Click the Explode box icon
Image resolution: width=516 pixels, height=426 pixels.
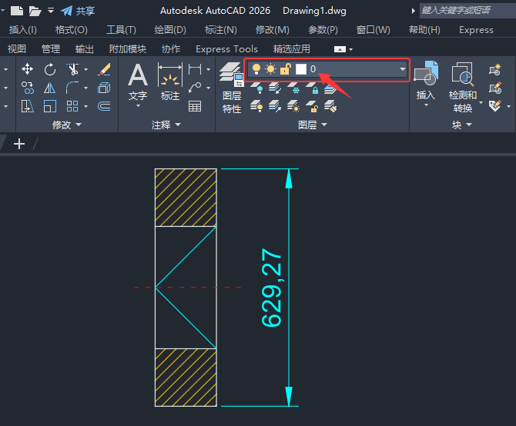click(x=104, y=88)
